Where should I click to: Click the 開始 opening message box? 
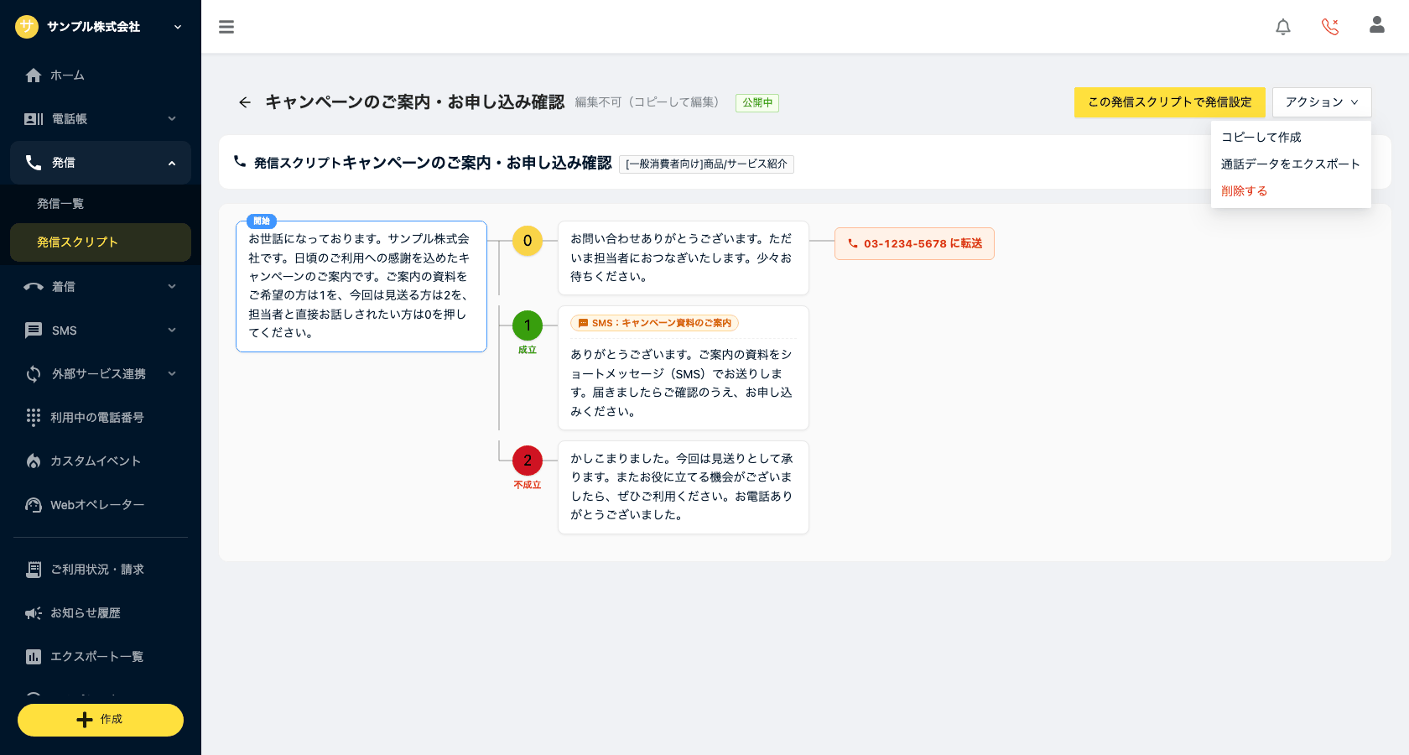tap(361, 286)
